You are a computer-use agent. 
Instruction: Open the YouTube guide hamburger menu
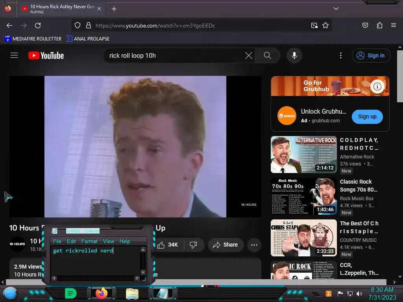click(x=14, y=55)
